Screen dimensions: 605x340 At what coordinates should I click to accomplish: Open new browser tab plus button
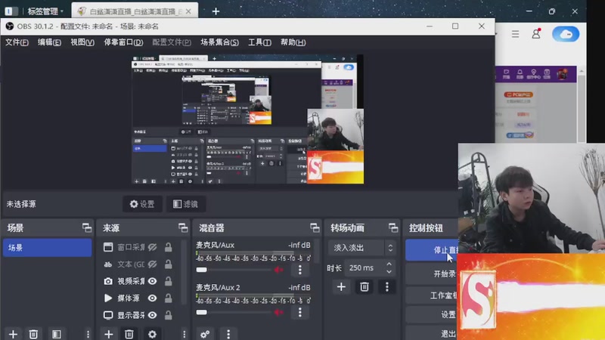216,11
